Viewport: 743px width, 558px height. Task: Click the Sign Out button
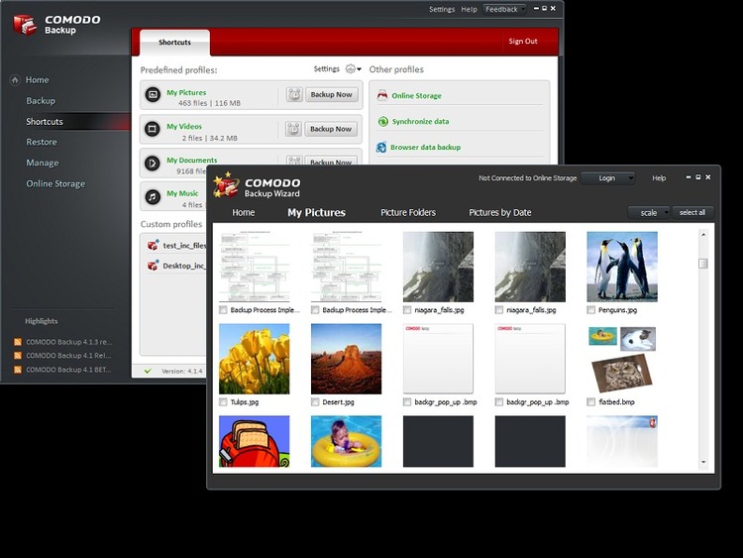pos(523,42)
